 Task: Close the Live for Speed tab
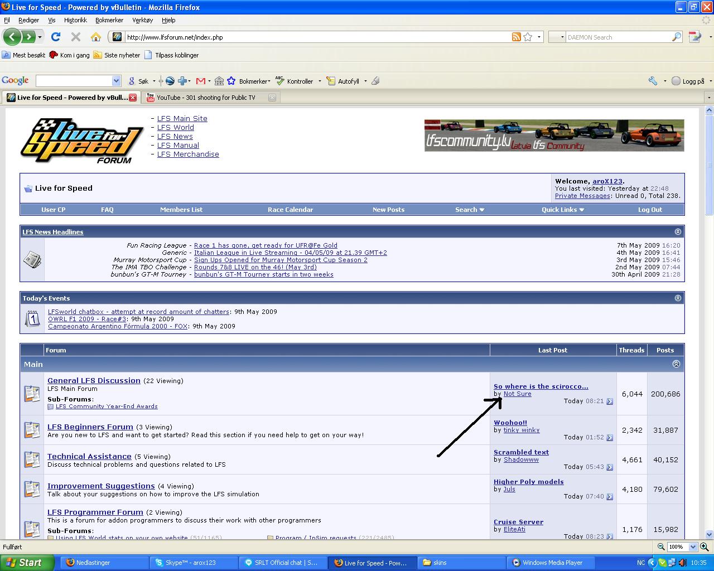pyautogui.click(x=133, y=98)
